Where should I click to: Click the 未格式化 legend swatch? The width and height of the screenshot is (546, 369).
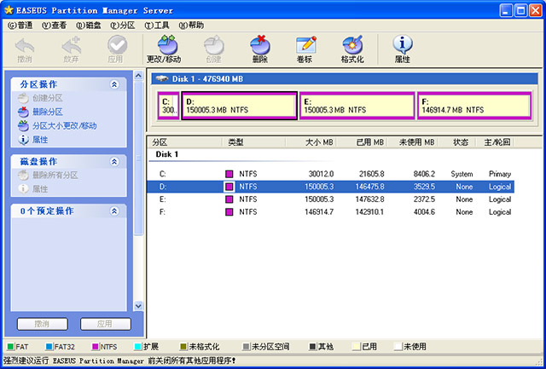(x=183, y=347)
